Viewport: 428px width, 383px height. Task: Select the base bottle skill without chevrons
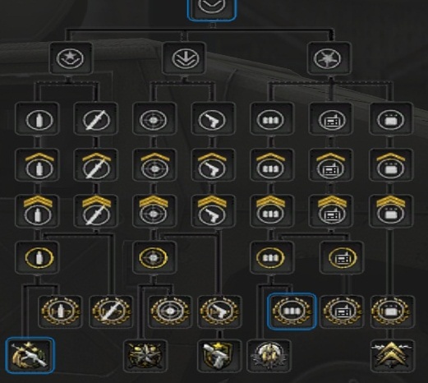pos(37,119)
